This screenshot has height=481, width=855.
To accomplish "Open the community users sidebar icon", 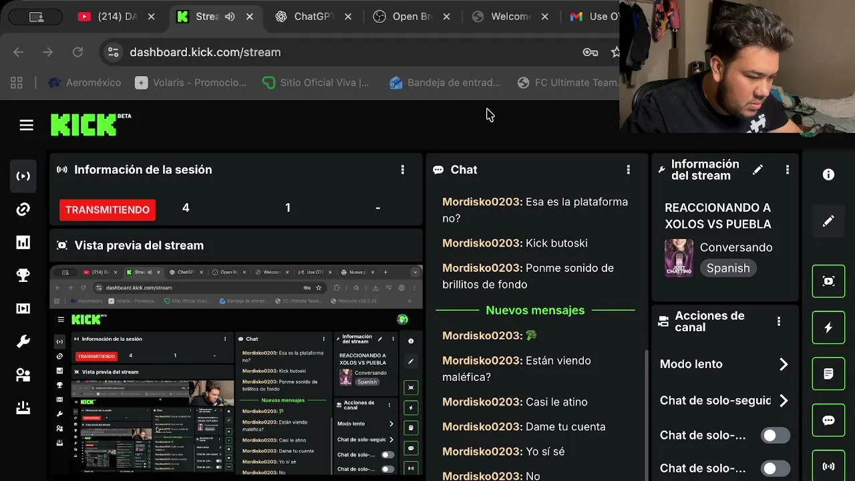I will coord(23,374).
